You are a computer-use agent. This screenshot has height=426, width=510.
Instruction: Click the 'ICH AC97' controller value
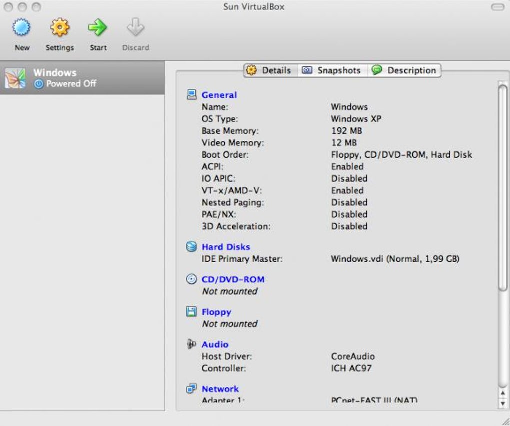coord(351,369)
